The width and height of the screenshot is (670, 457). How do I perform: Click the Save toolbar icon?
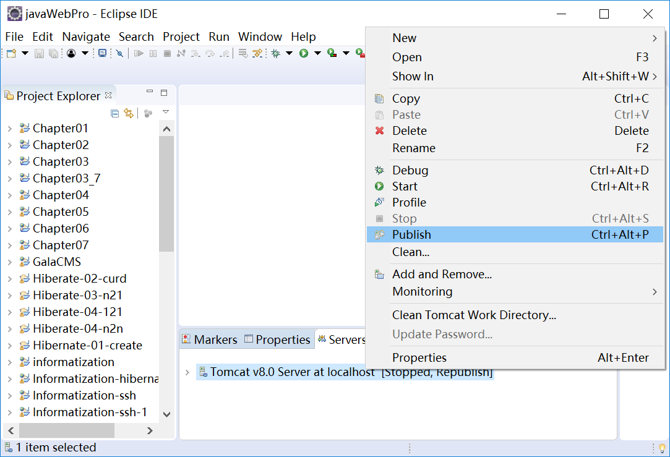(x=40, y=53)
